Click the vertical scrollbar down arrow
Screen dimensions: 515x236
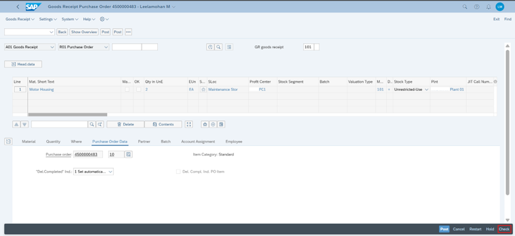coord(507,220)
